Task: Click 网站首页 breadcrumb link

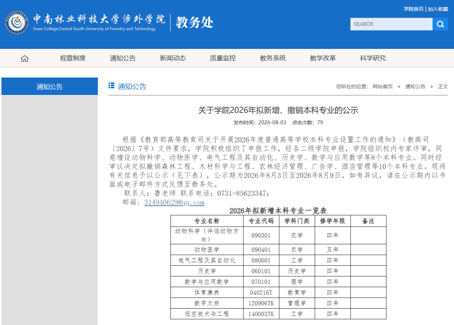Action: [383, 86]
